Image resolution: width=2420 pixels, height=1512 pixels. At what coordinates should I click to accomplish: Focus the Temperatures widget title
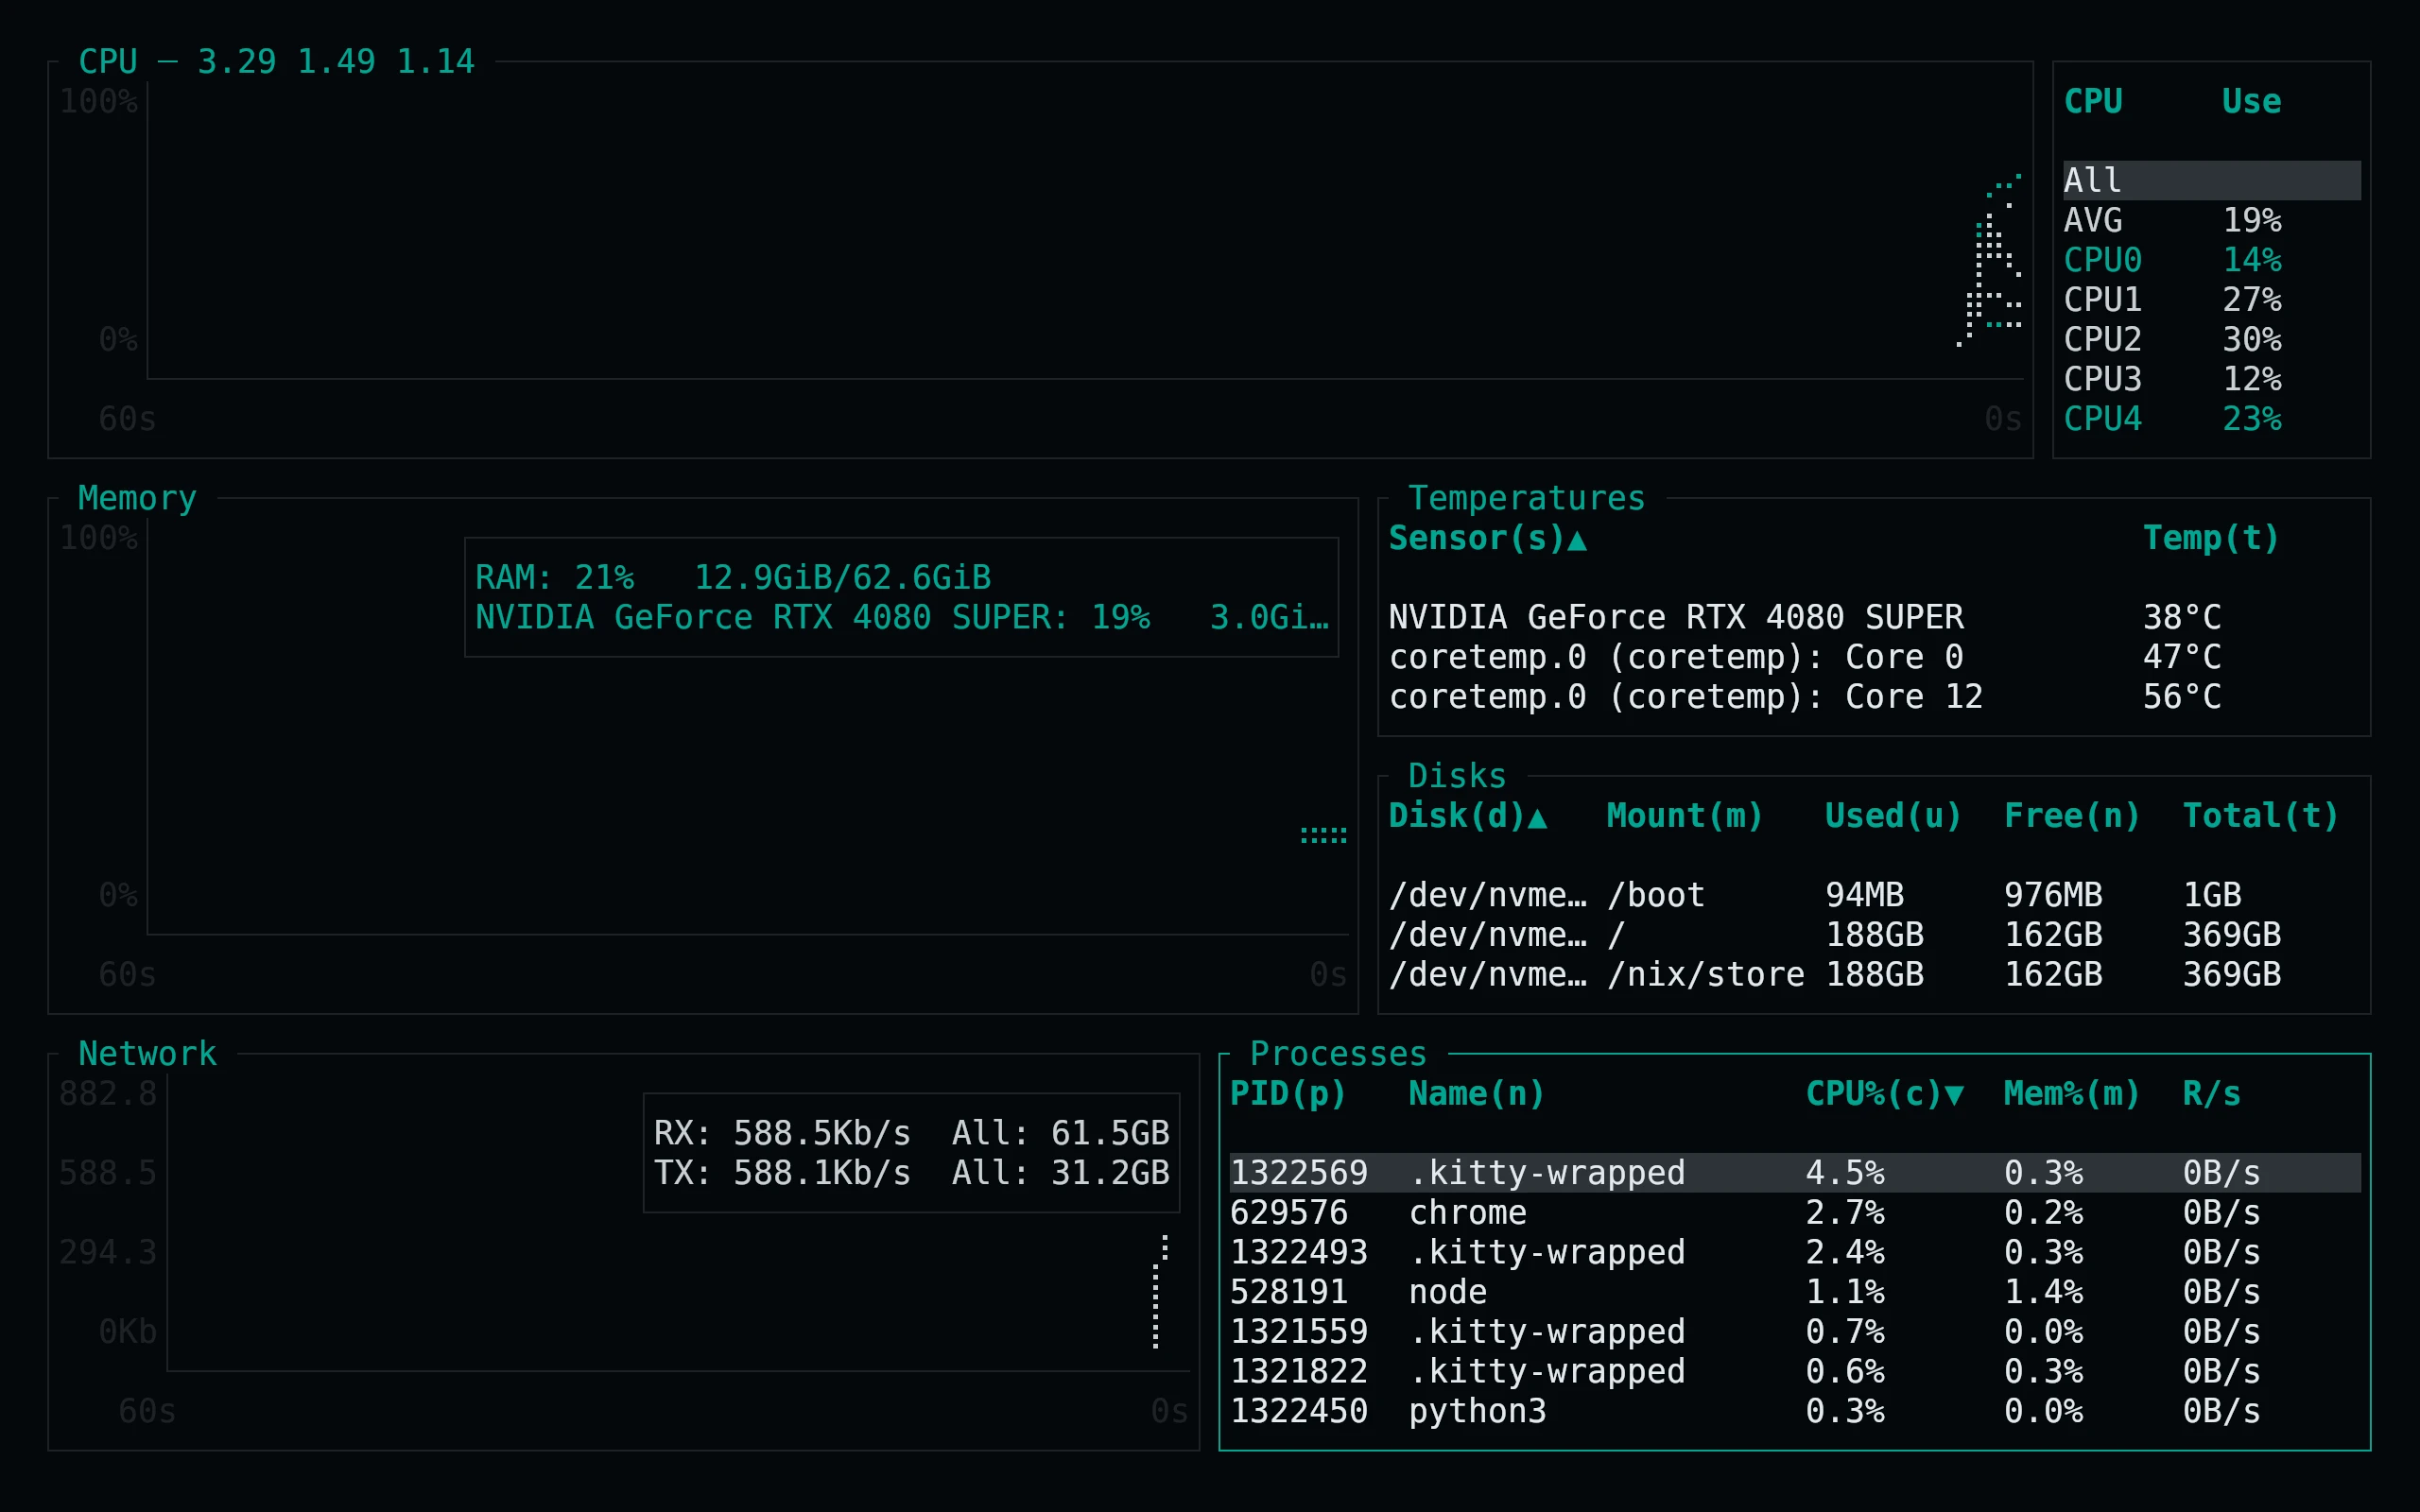pyautogui.click(x=1527, y=498)
